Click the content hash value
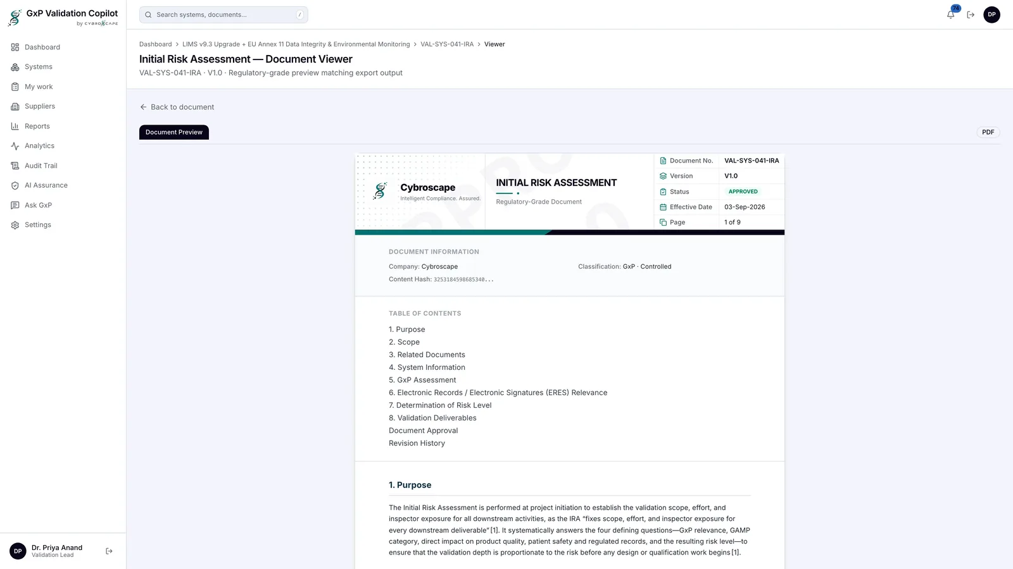This screenshot has height=569, width=1013. click(463, 279)
